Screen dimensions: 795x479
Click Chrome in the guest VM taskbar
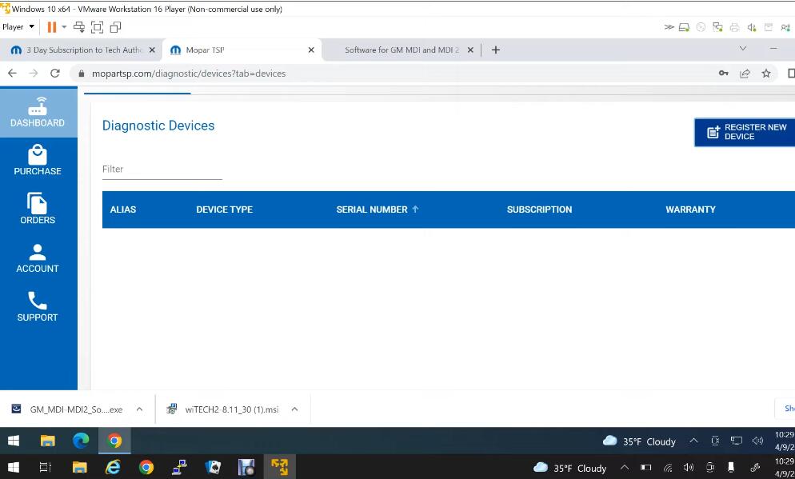tap(114, 441)
